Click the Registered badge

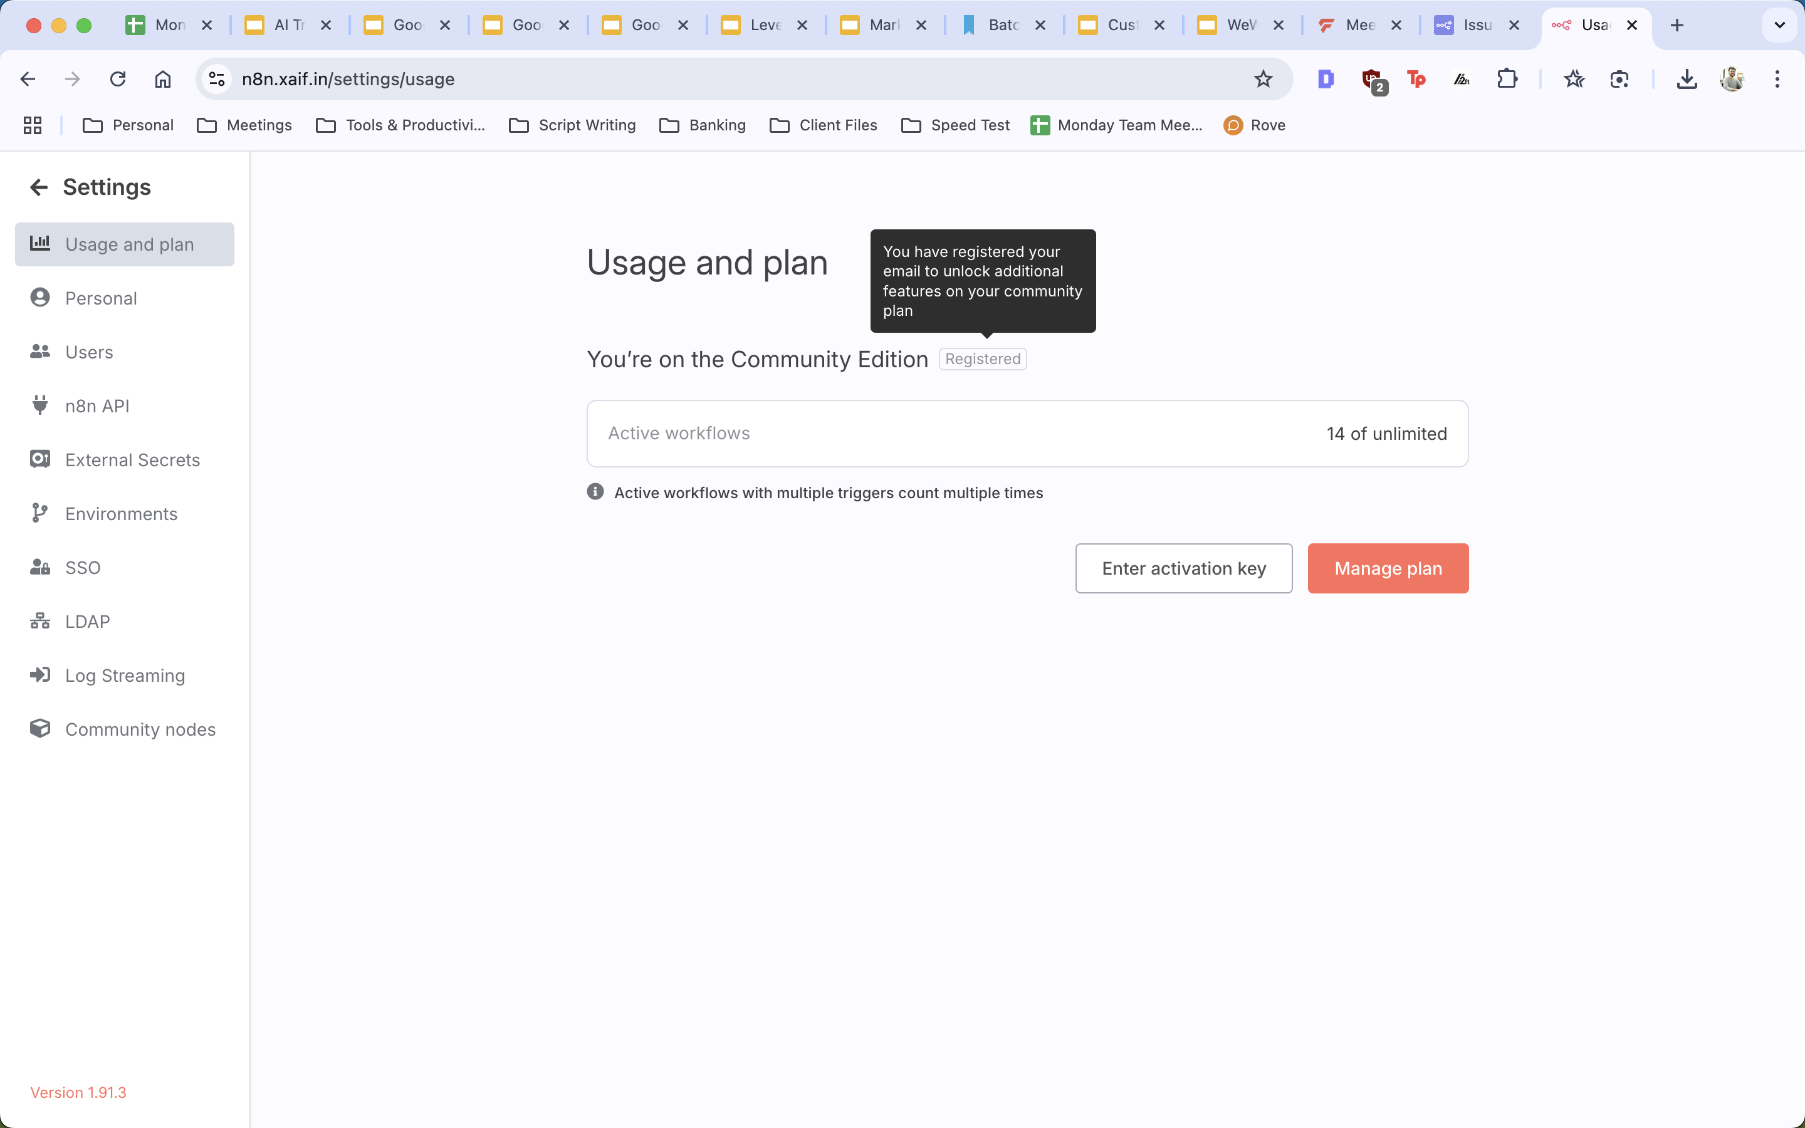(x=982, y=359)
